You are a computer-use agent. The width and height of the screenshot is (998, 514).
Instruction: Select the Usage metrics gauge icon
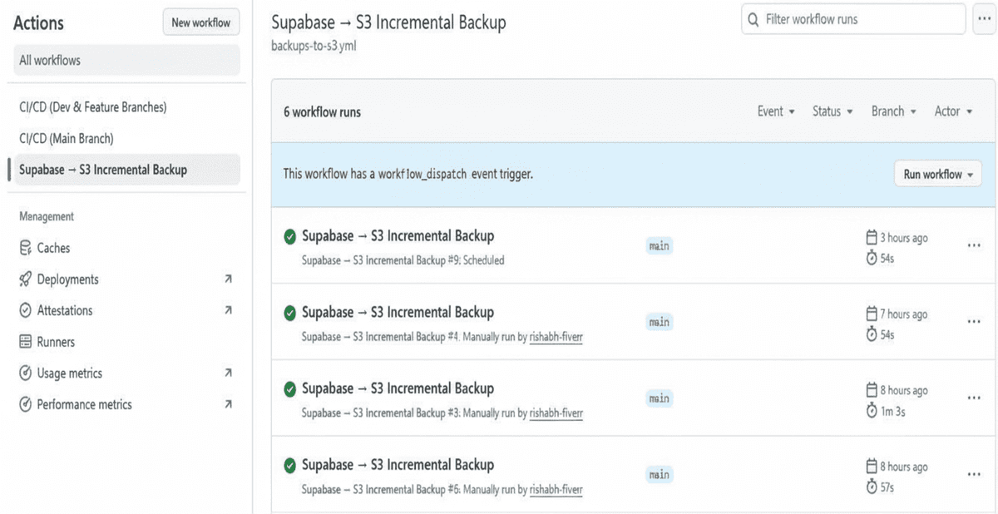click(25, 373)
